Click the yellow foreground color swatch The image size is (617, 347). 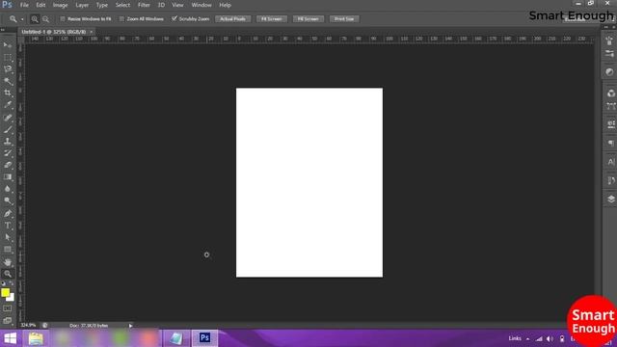coord(5,292)
